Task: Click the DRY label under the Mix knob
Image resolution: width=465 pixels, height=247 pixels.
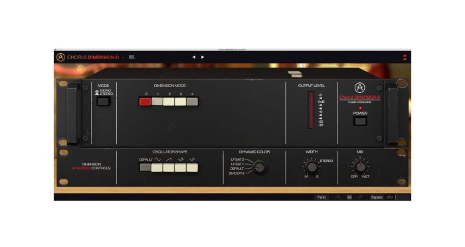Action: (x=355, y=177)
